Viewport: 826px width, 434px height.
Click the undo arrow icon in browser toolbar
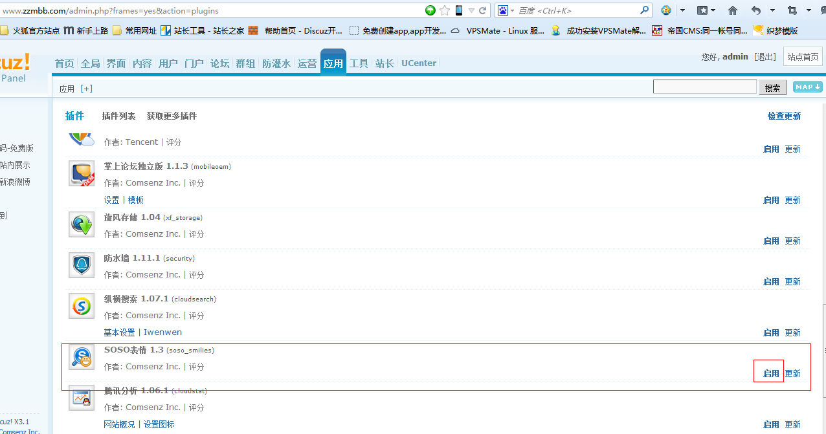756,10
